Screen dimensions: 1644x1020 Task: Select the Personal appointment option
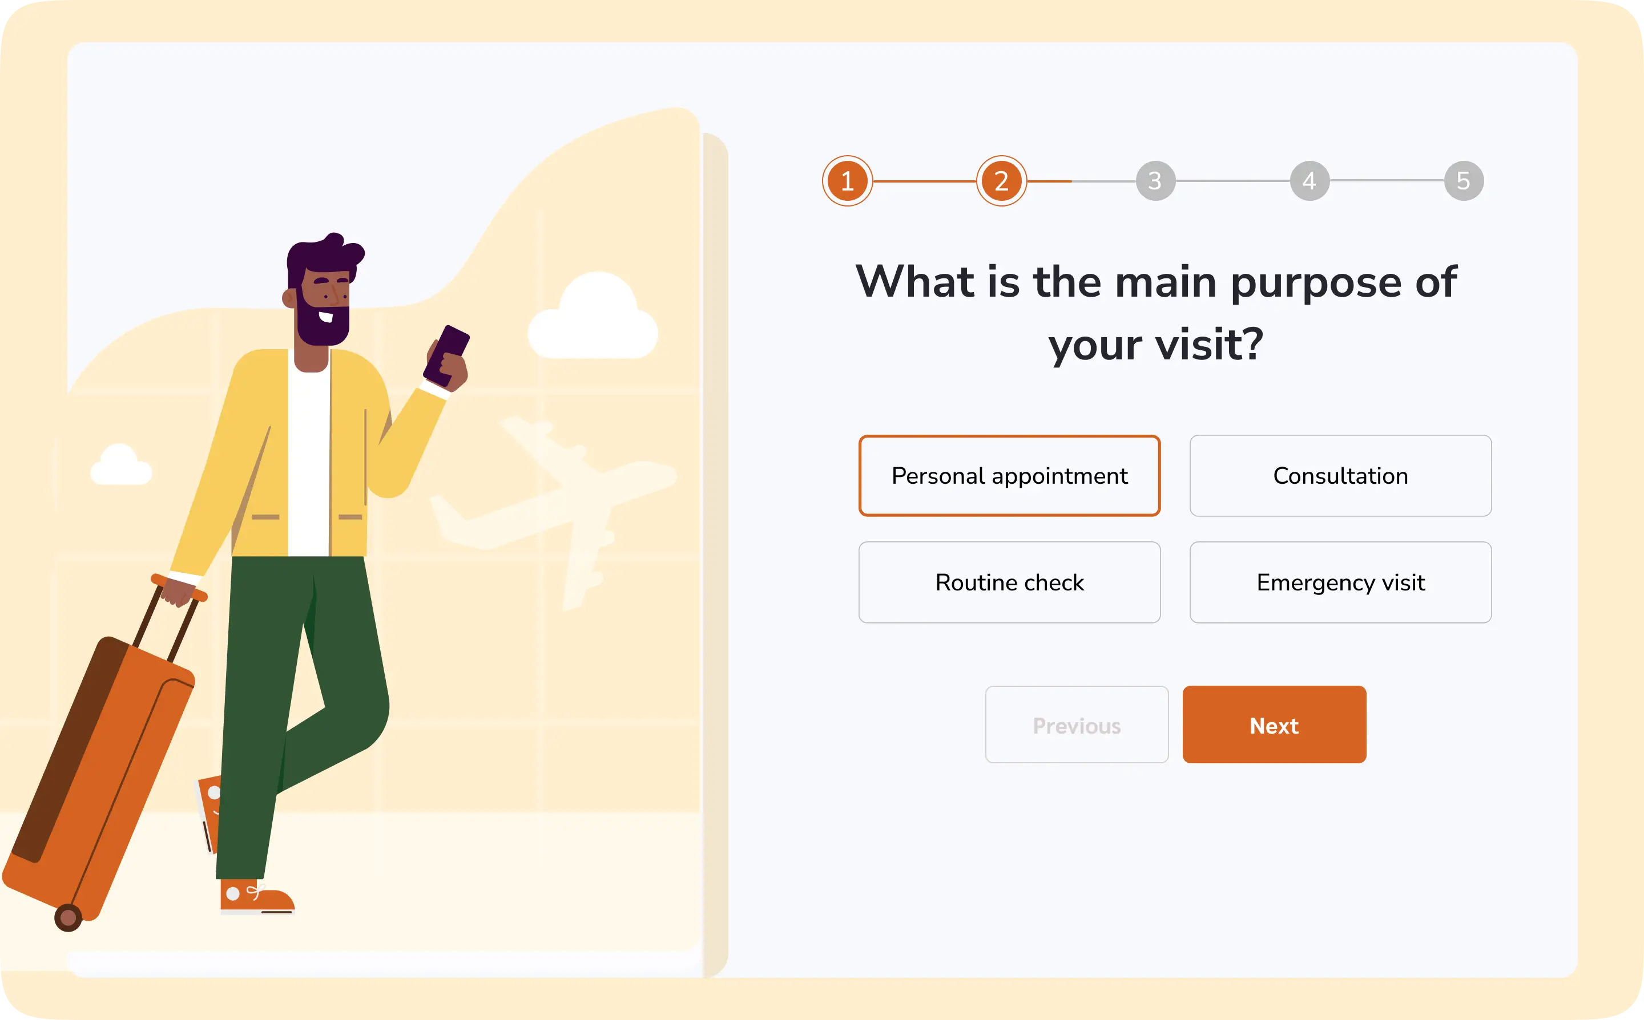coord(1009,476)
